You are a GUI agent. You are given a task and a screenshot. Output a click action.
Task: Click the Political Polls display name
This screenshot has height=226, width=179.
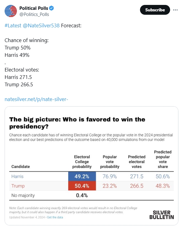(x=34, y=8)
